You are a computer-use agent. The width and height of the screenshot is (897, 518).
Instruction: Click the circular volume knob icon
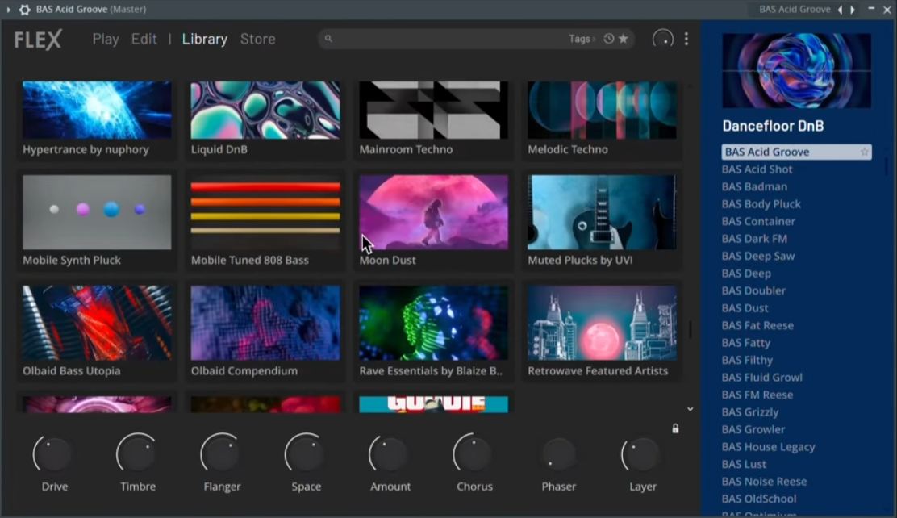pyautogui.click(x=662, y=39)
